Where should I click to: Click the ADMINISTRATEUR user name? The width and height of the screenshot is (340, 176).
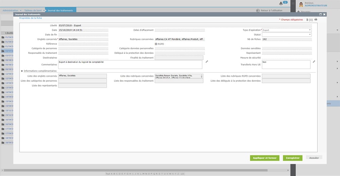(316, 6)
